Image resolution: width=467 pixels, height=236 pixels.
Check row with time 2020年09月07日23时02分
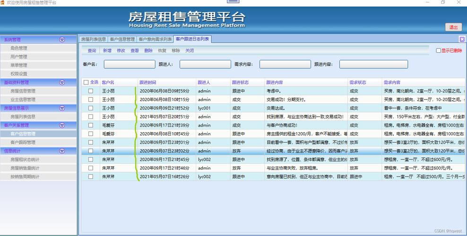pos(91,151)
